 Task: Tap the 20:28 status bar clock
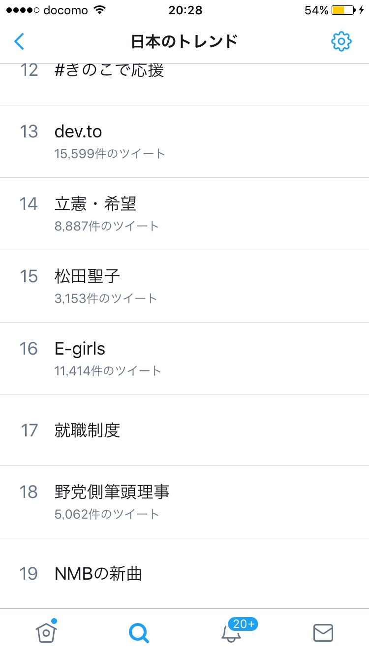click(x=185, y=10)
